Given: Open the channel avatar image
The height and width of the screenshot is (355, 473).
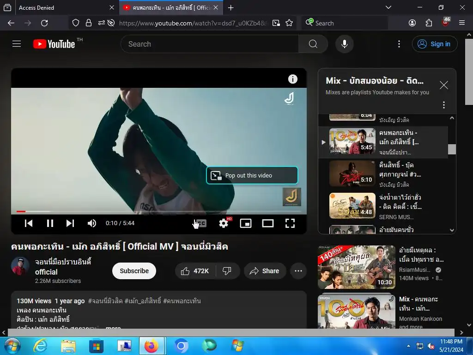Looking at the screenshot, I should [x=20, y=266].
